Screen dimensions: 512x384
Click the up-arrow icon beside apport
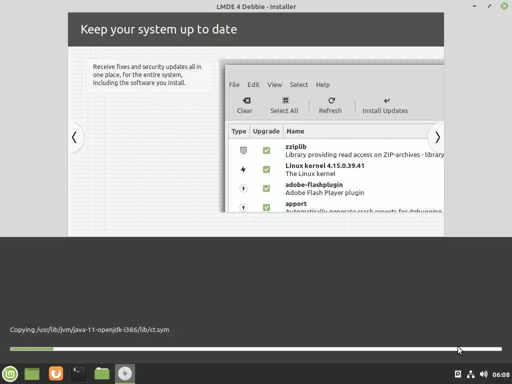tap(243, 207)
